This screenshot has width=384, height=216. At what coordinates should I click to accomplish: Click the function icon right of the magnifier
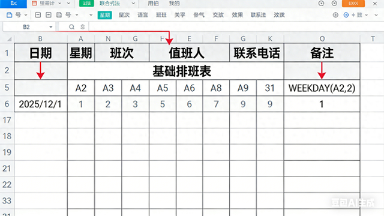click(x=83, y=27)
